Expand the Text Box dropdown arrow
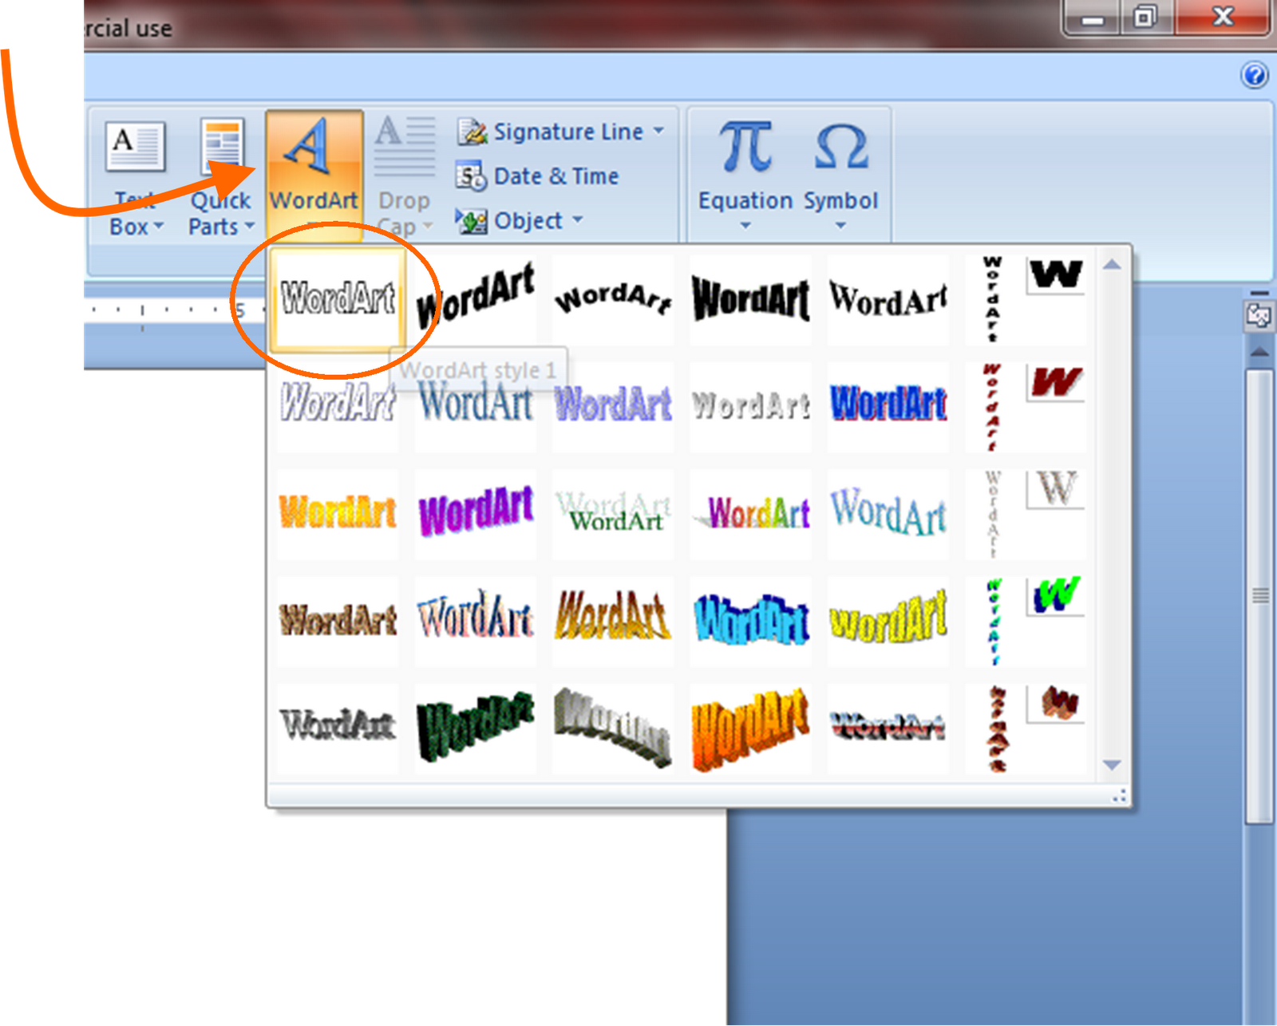The width and height of the screenshot is (1277, 1026). tap(158, 227)
